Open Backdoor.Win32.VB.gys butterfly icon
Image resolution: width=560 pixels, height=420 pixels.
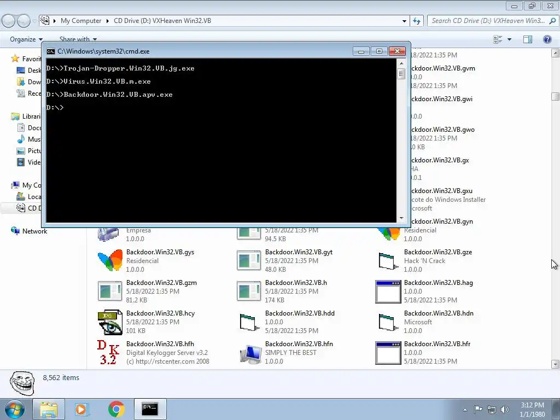(110, 261)
